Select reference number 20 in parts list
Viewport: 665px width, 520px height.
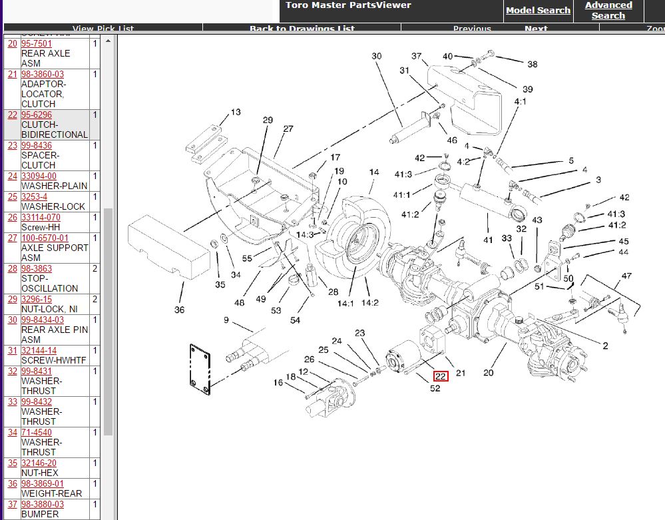[12, 44]
